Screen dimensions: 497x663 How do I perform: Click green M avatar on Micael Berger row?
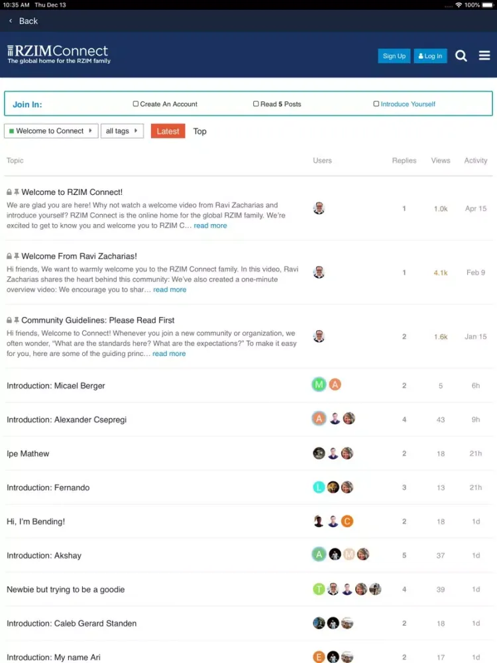[x=319, y=385]
